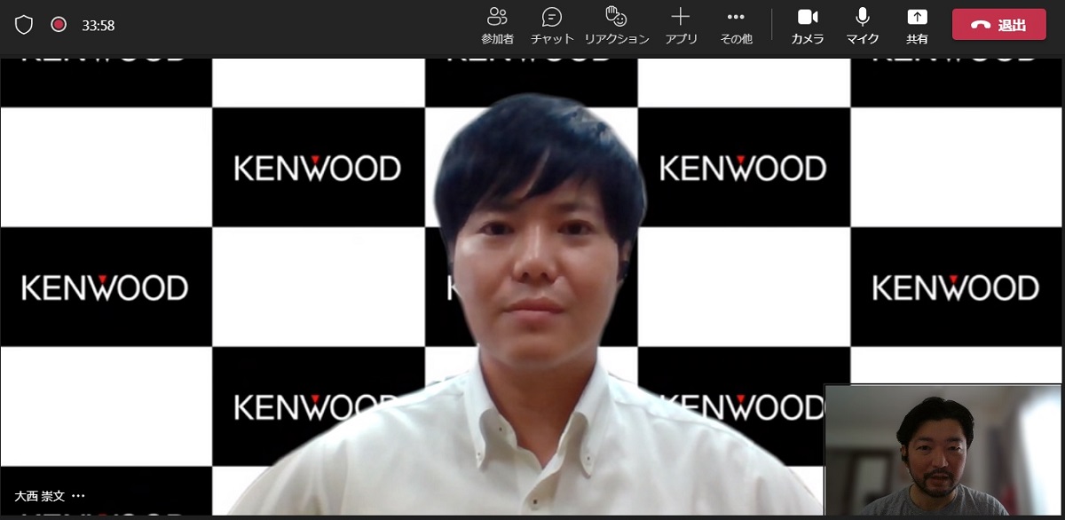Open the リアクション reactions menu
The width and height of the screenshot is (1065, 520).
(x=616, y=26)
